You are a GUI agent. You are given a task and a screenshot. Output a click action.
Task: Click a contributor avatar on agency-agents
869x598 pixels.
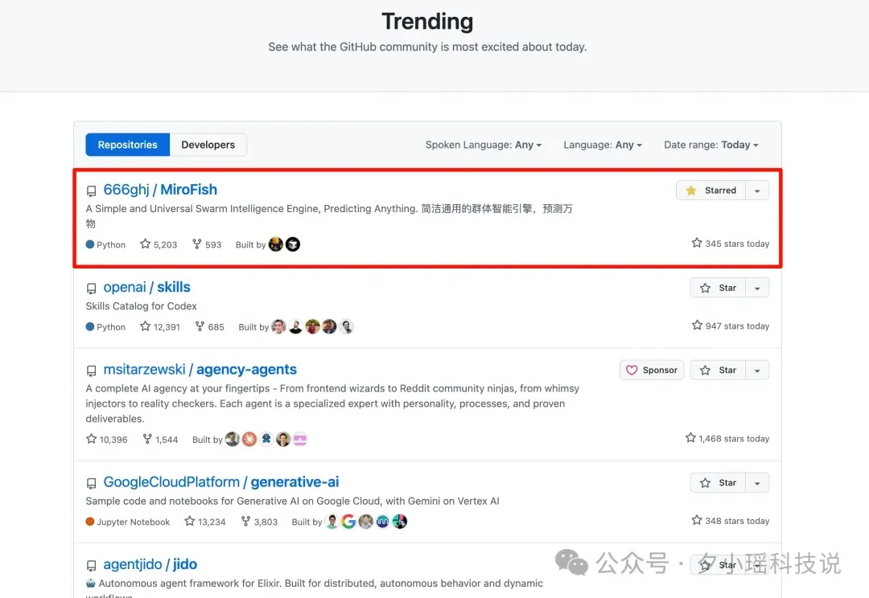click(233, 439)
